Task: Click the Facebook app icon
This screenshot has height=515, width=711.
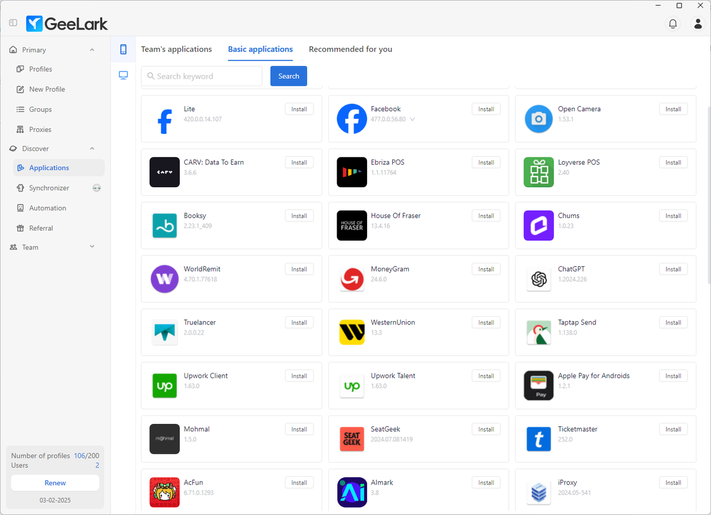Action: (352, 119)
